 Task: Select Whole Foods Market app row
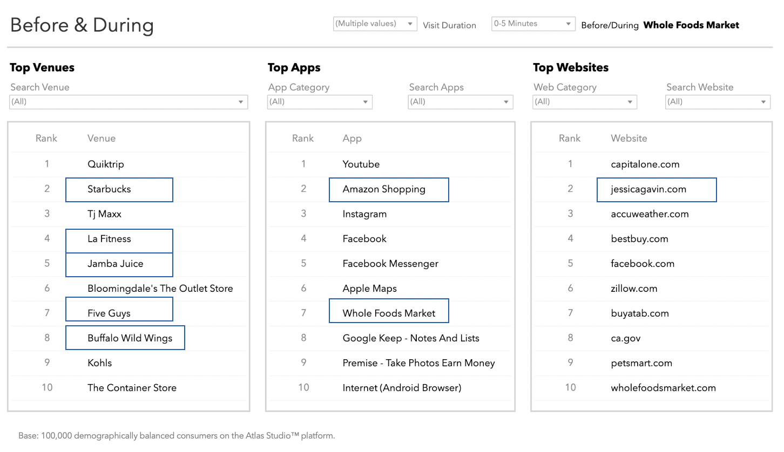[388, 313]
